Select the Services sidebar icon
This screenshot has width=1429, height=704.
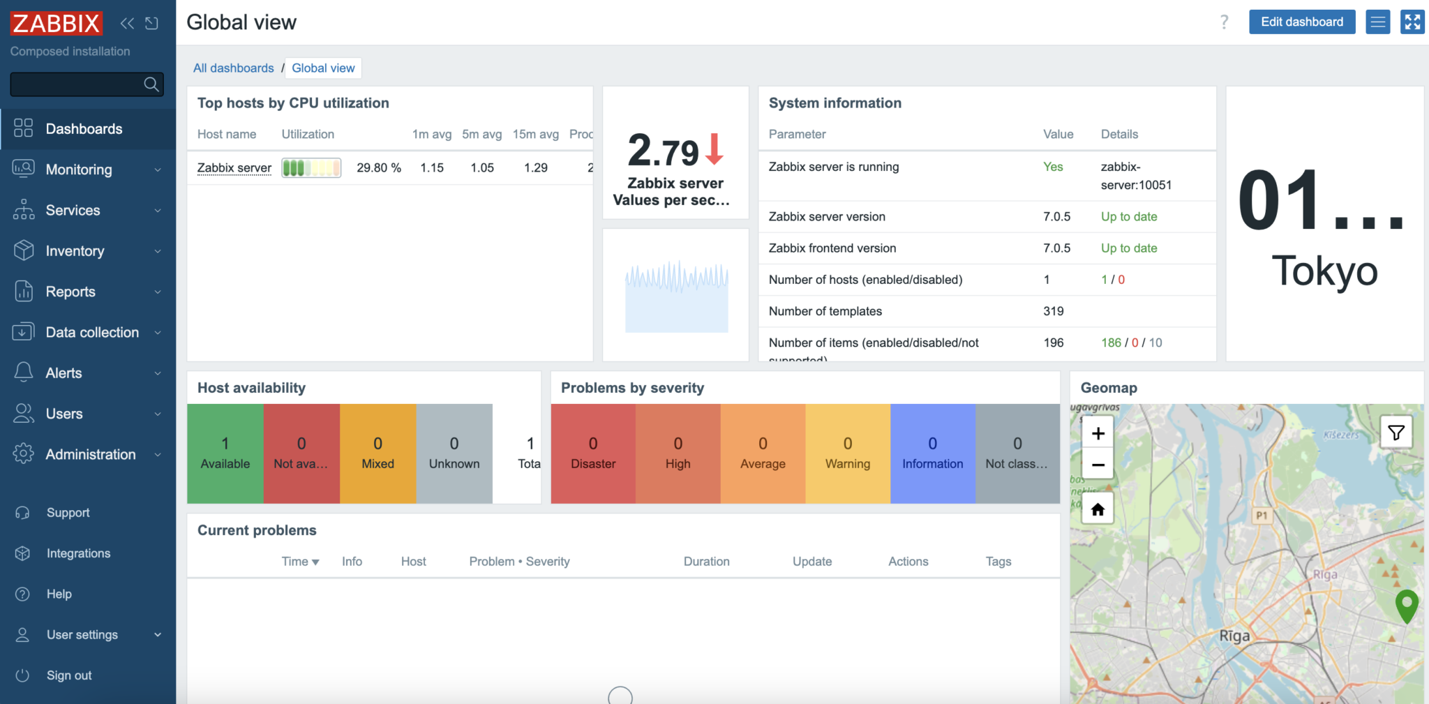pos(23,209)
